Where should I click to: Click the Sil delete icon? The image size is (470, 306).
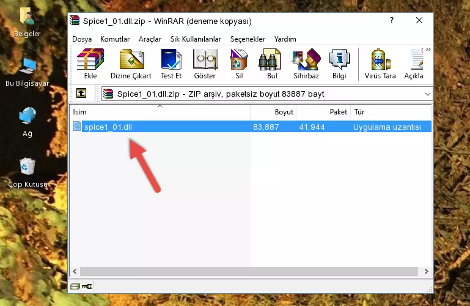239,64
